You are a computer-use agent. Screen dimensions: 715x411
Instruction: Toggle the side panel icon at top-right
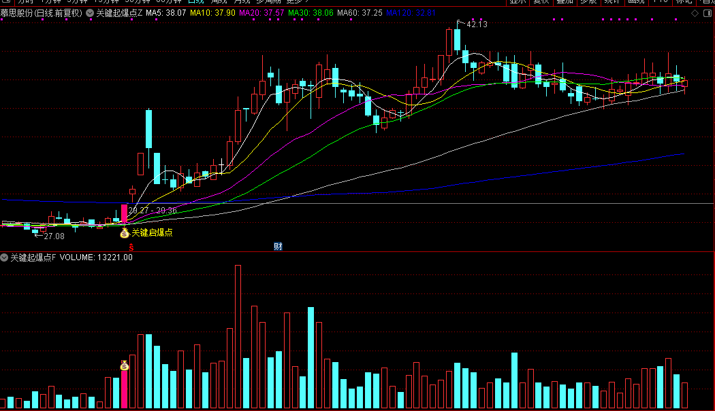(708, 13)
